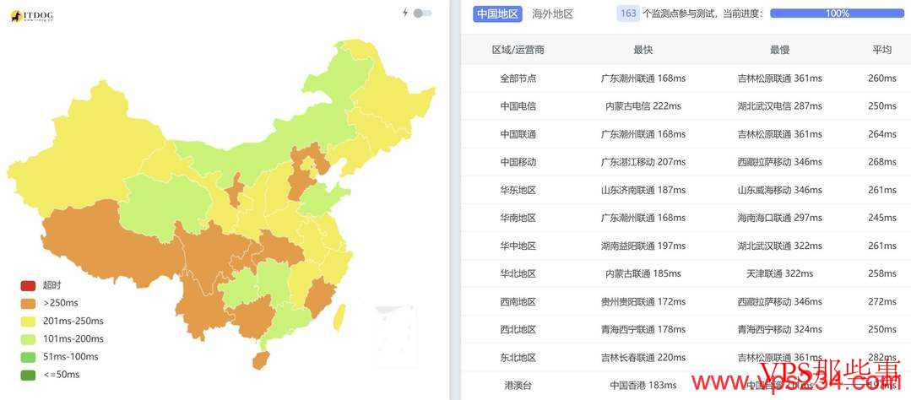Click the 100% progress bar
The width and height of the screenshot is (911, 400).
pos(838,14)
